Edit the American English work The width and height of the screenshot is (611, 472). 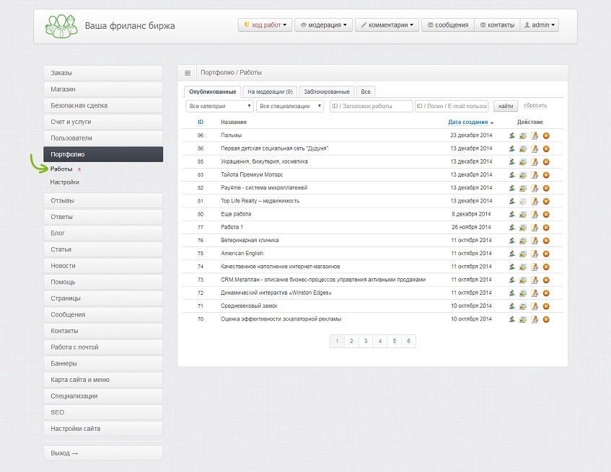tap(535, 254)
